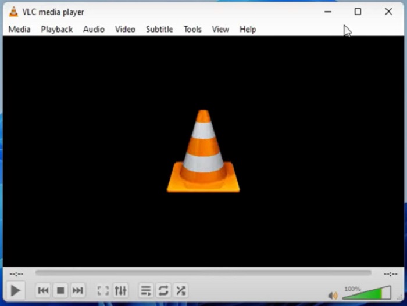
Task: Open the Playback menu
Action: tap(57, 29)
